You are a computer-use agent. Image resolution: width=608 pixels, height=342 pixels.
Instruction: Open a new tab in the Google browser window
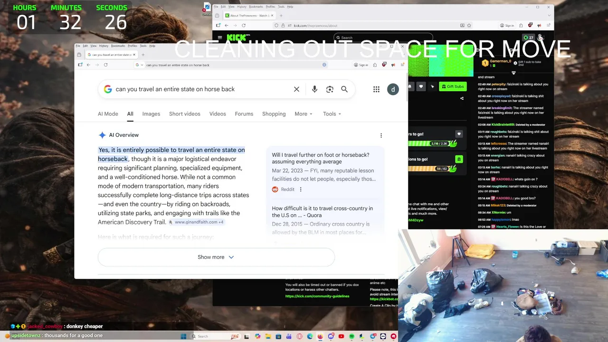click(x=143, y=55)
